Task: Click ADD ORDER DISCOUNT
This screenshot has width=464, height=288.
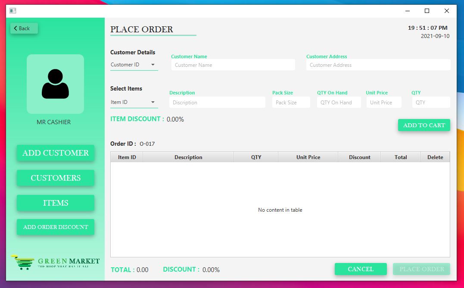Action: (x=55, y=227)
